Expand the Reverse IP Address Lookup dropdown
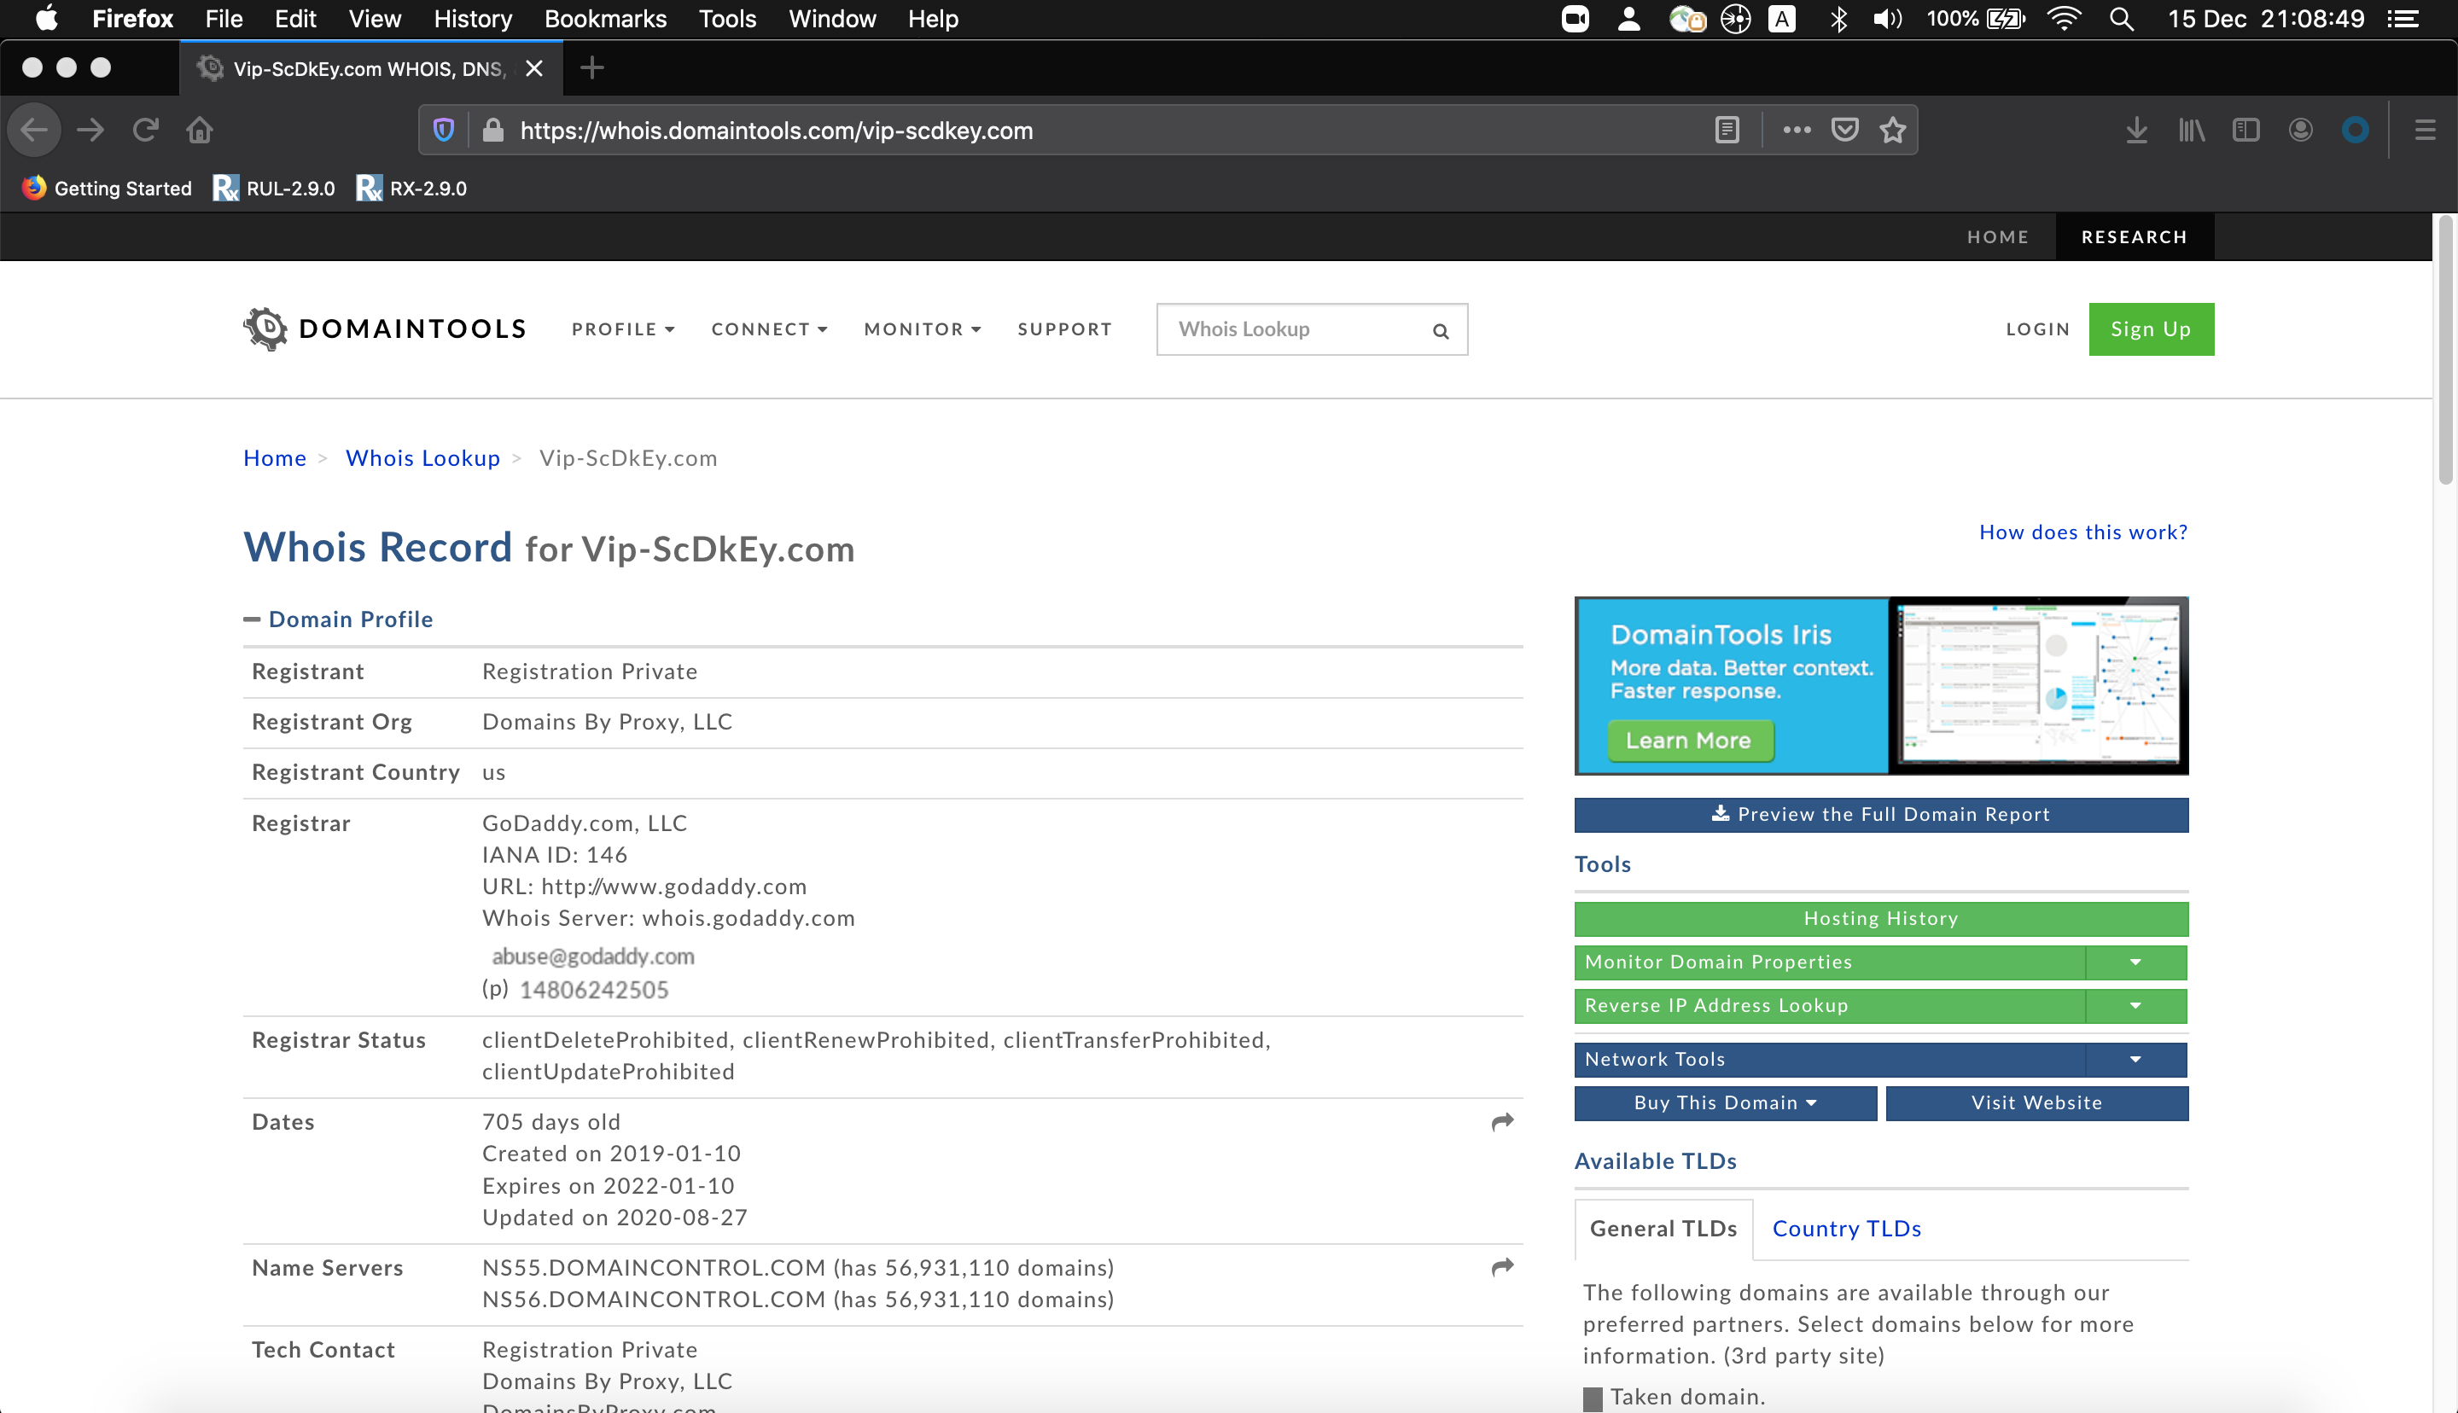The height and width of the screenshot is (1413, 2458). pyautogui.click(x=2135, y=1004)
